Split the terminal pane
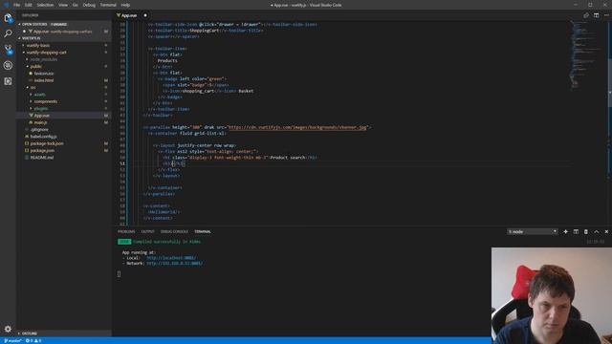The width and height of the screenshot is (612, 344). pyautogui.click(x=576, y=231)
